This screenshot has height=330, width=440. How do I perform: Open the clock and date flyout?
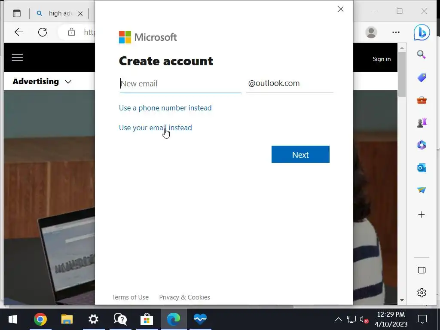pyautogui.click(x=391, y=319)
